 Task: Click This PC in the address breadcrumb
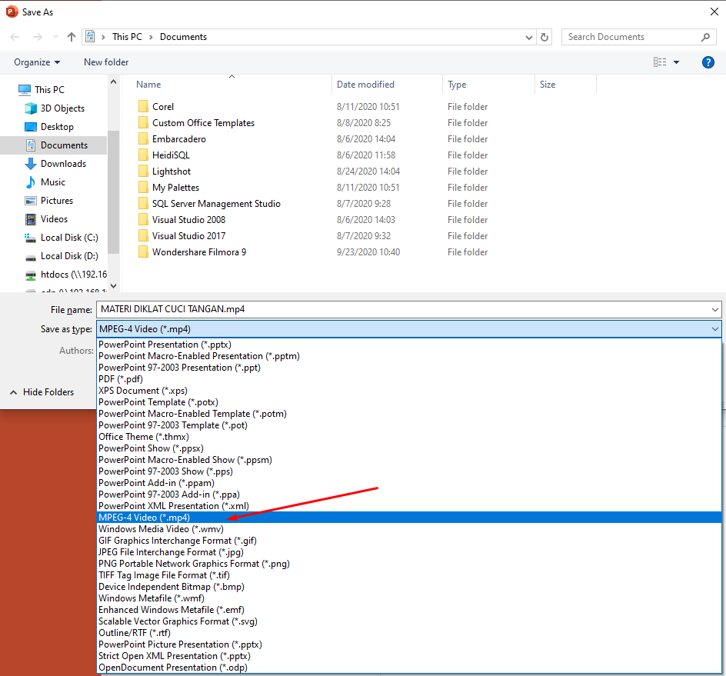click(x=127, y=37)
